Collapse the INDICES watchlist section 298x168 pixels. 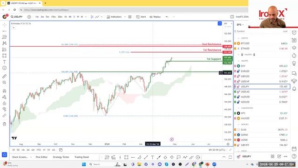pos(239,125)
